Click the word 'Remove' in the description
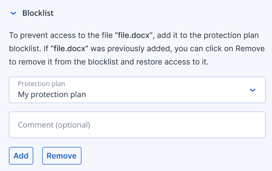The width and height of the screenshot is (272, 171). pos(250,49)
